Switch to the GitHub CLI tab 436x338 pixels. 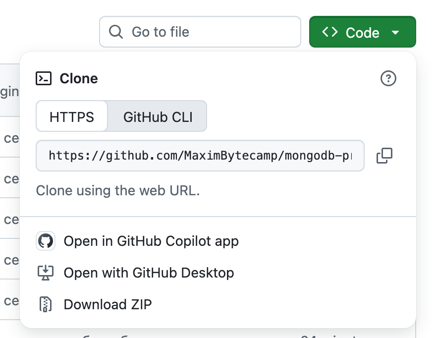158,116
